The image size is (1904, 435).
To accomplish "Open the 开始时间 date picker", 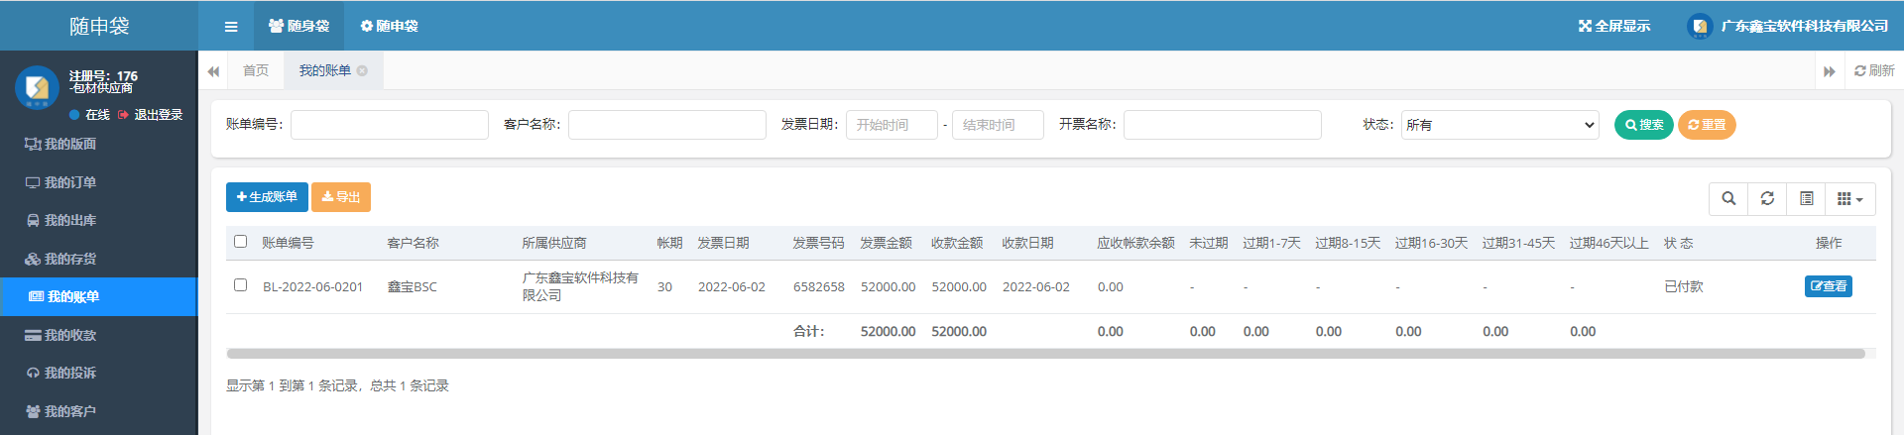I will 892,125.
